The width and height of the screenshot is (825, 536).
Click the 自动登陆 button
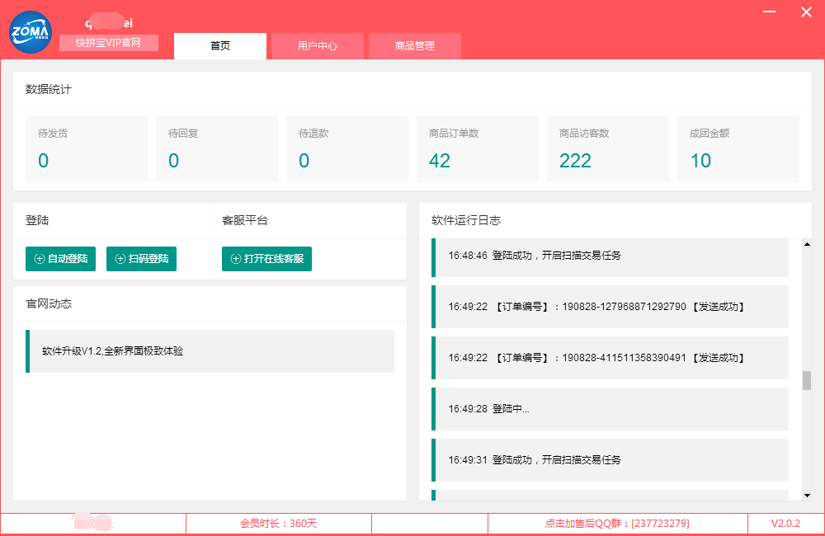coord(60,259)
